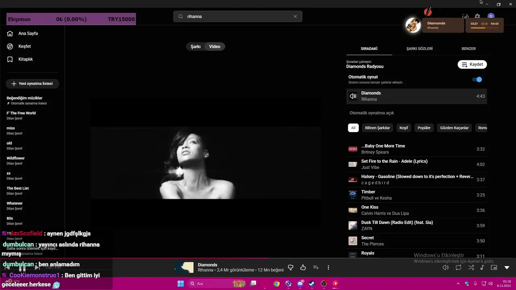Toggle repeat mode in player bar
The image size is (516, 290).
(x=458, y=267)
